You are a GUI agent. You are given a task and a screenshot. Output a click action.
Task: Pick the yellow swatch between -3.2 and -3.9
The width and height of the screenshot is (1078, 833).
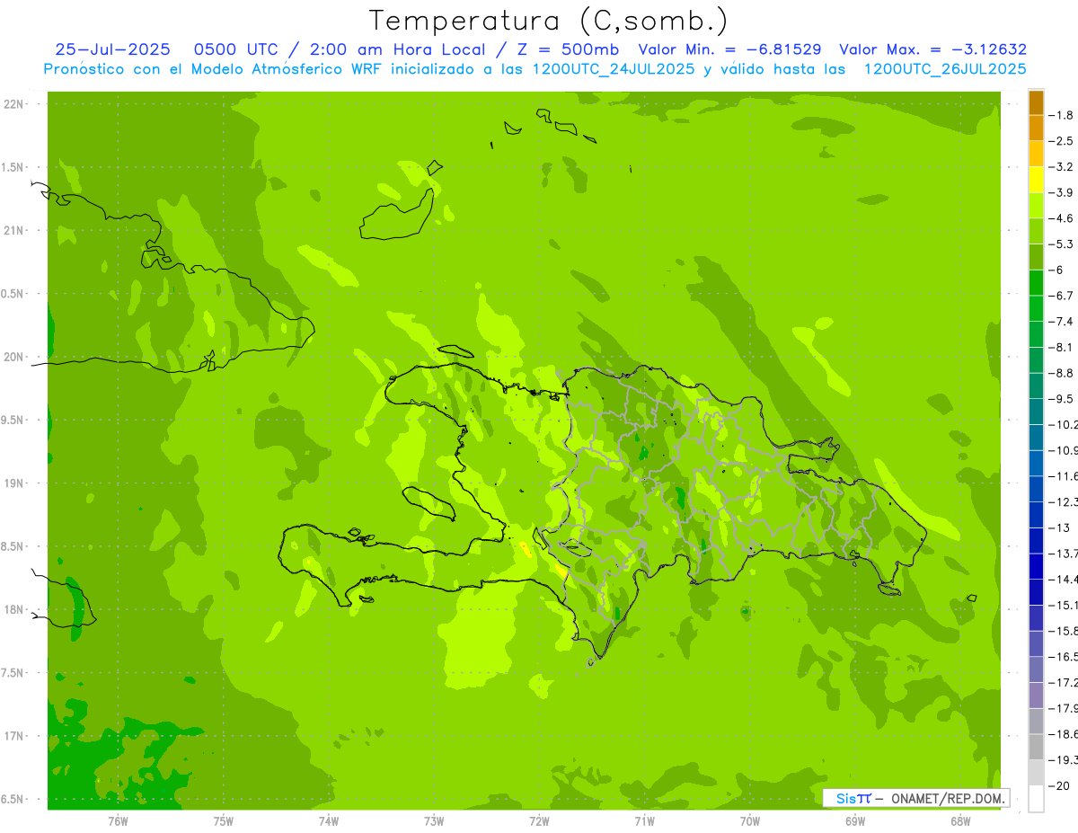(1036, 180)
